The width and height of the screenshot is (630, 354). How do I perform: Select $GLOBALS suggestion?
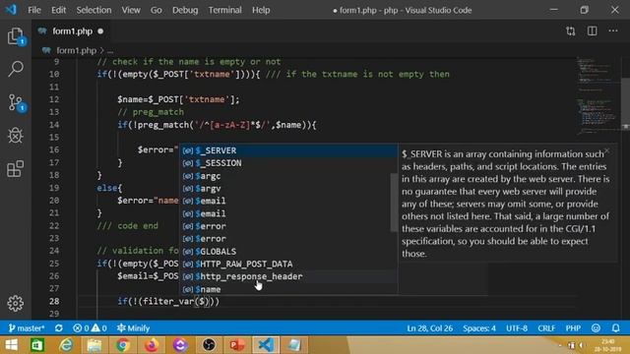click(x=288, y=252)
